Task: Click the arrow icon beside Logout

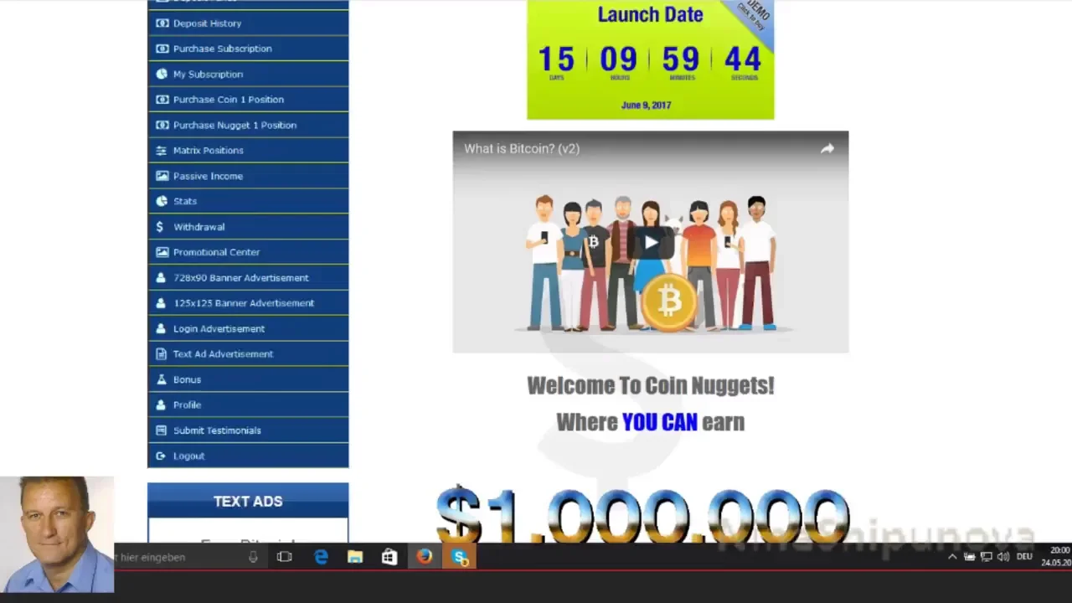Action: coord(161,456)
